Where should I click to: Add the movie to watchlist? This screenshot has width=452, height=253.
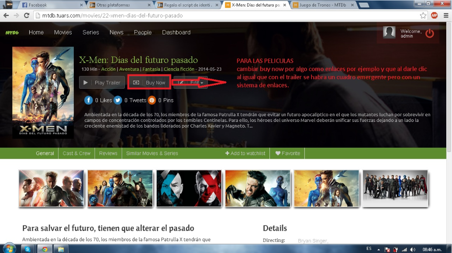[x=245, y=153]
